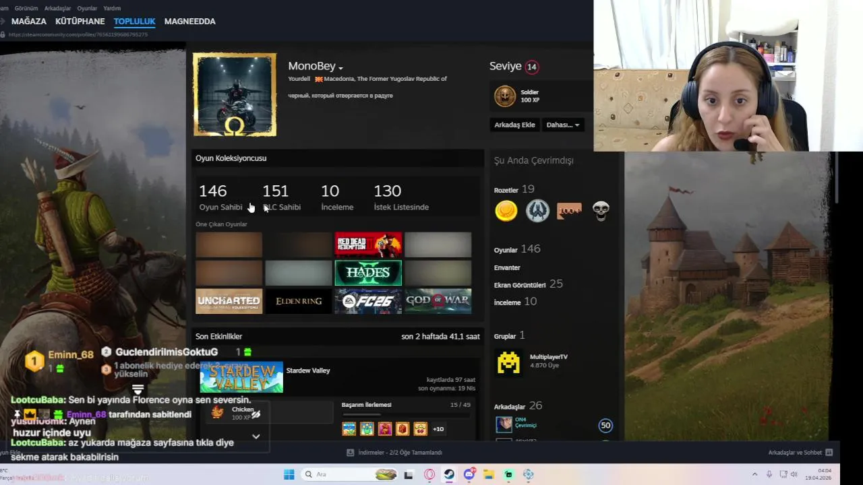The width and height of the screenshot is (863, 485).
Task: Open the Arkadaşlar 26 sidebar link
Action: click(518, 406)
